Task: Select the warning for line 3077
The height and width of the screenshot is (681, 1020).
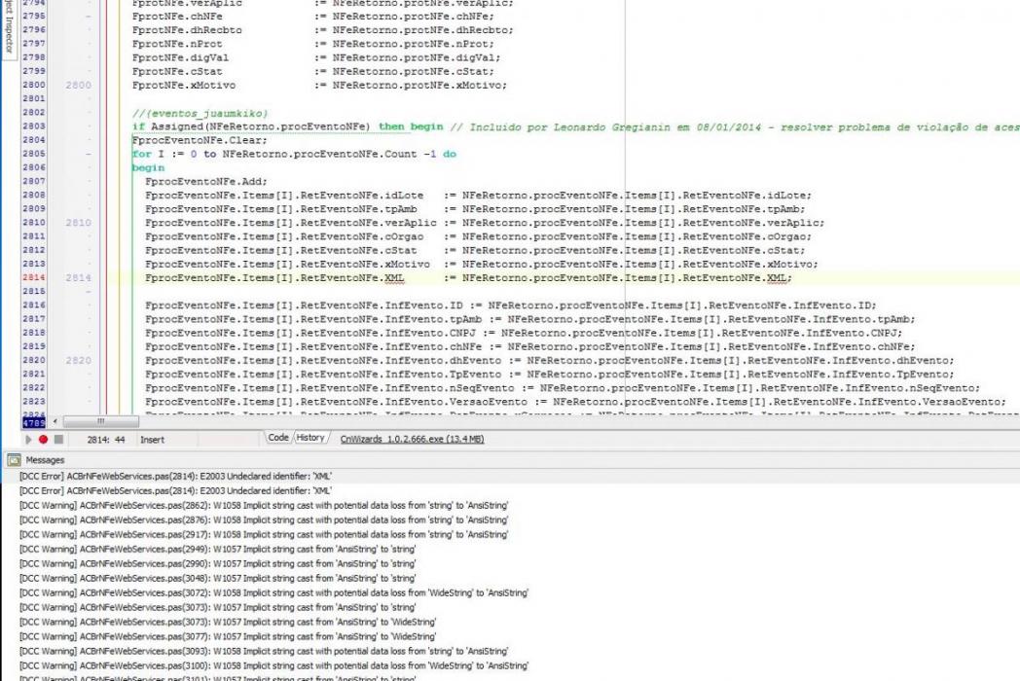Action: [228, 637]
